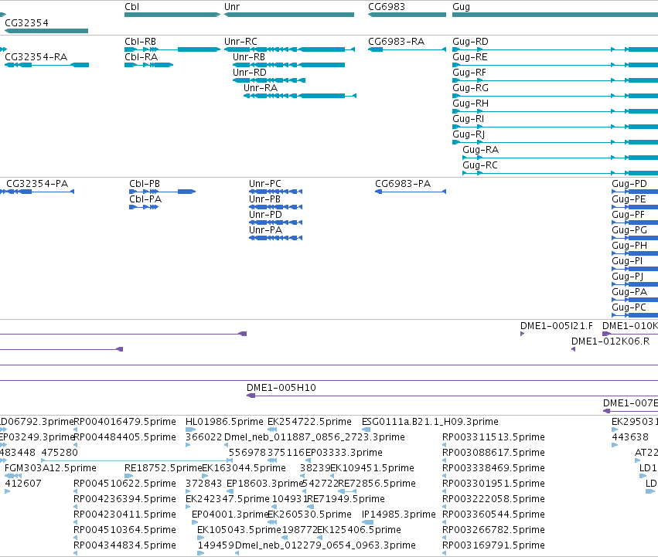
Task: Click the DME1-005I21.F marker
Action: pos(523,334)
